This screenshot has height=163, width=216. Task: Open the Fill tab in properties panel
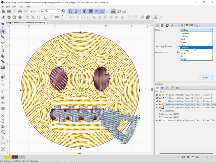pos(162,25)
